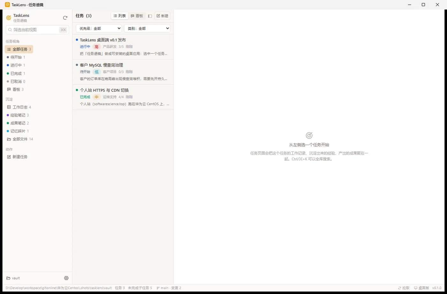Screen dimensions: 447x294
Task: Open task TaskLens 桌面端 v0.1 发布
Action: pyautogui.click(x=123, y=47)
